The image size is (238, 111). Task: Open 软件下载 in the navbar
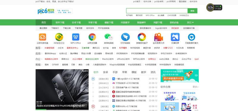[x=60, y=23]
